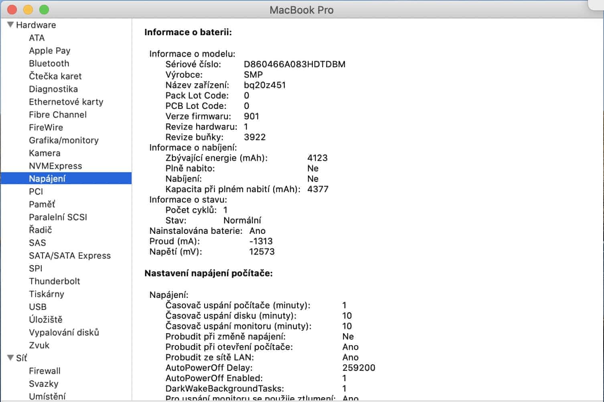Select Řadič in the sidebar
Screen dimensions: 604x402
coord(41,230)
